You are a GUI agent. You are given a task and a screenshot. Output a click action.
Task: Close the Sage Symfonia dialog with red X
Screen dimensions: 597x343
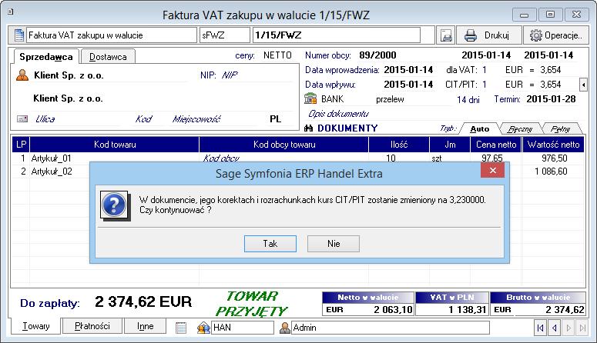click(492, 171)
